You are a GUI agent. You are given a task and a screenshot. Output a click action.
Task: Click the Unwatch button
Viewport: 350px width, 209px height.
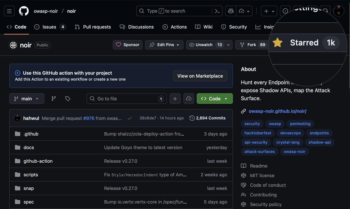205,45
